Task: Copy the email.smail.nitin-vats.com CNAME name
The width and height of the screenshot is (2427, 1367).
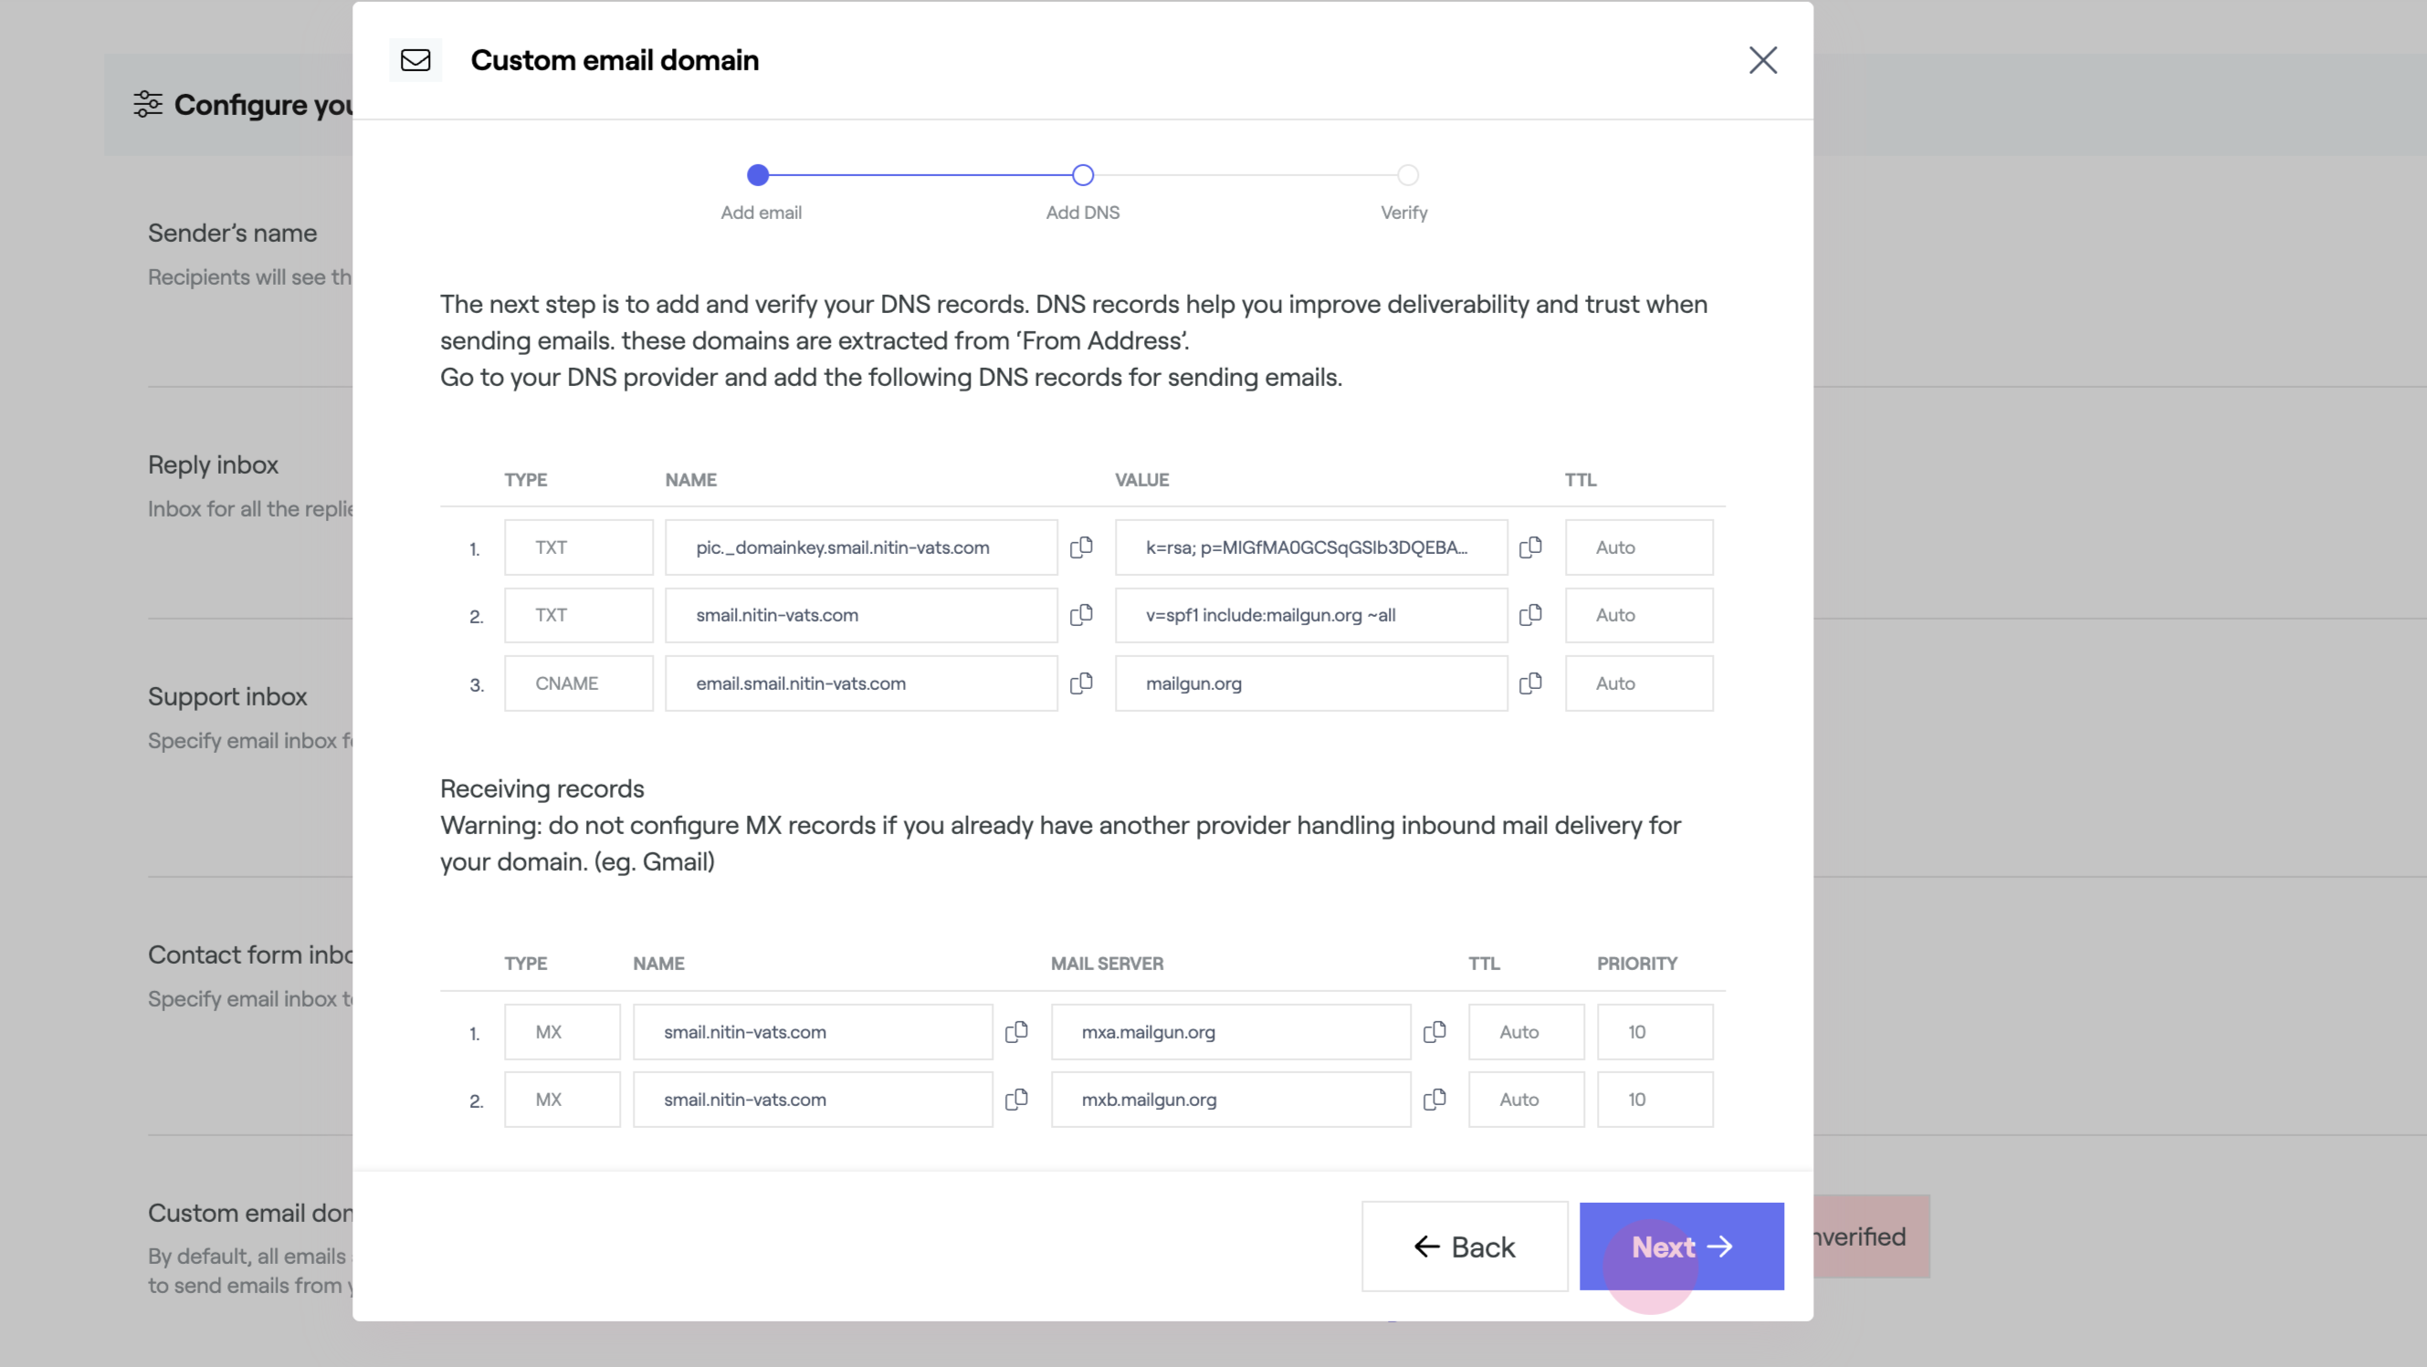Action: pos(1082,683)
